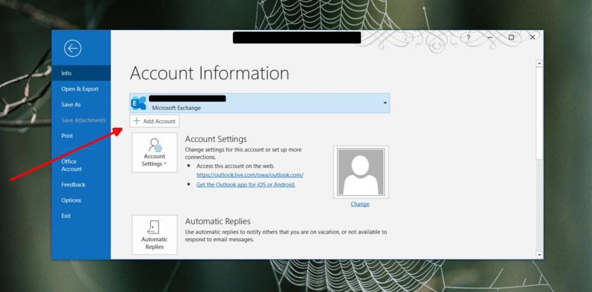Open the Info tab

click(81, 73)
